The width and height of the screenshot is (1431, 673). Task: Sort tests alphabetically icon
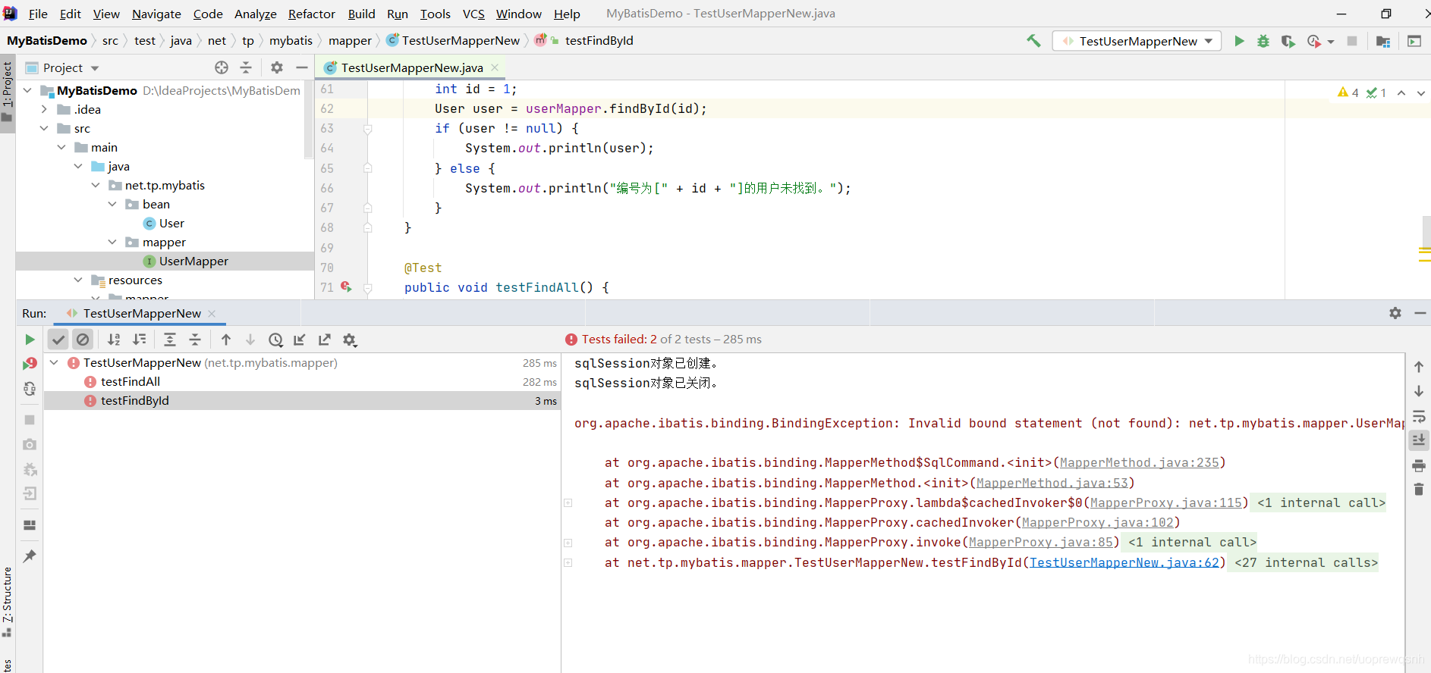point(114,340)
